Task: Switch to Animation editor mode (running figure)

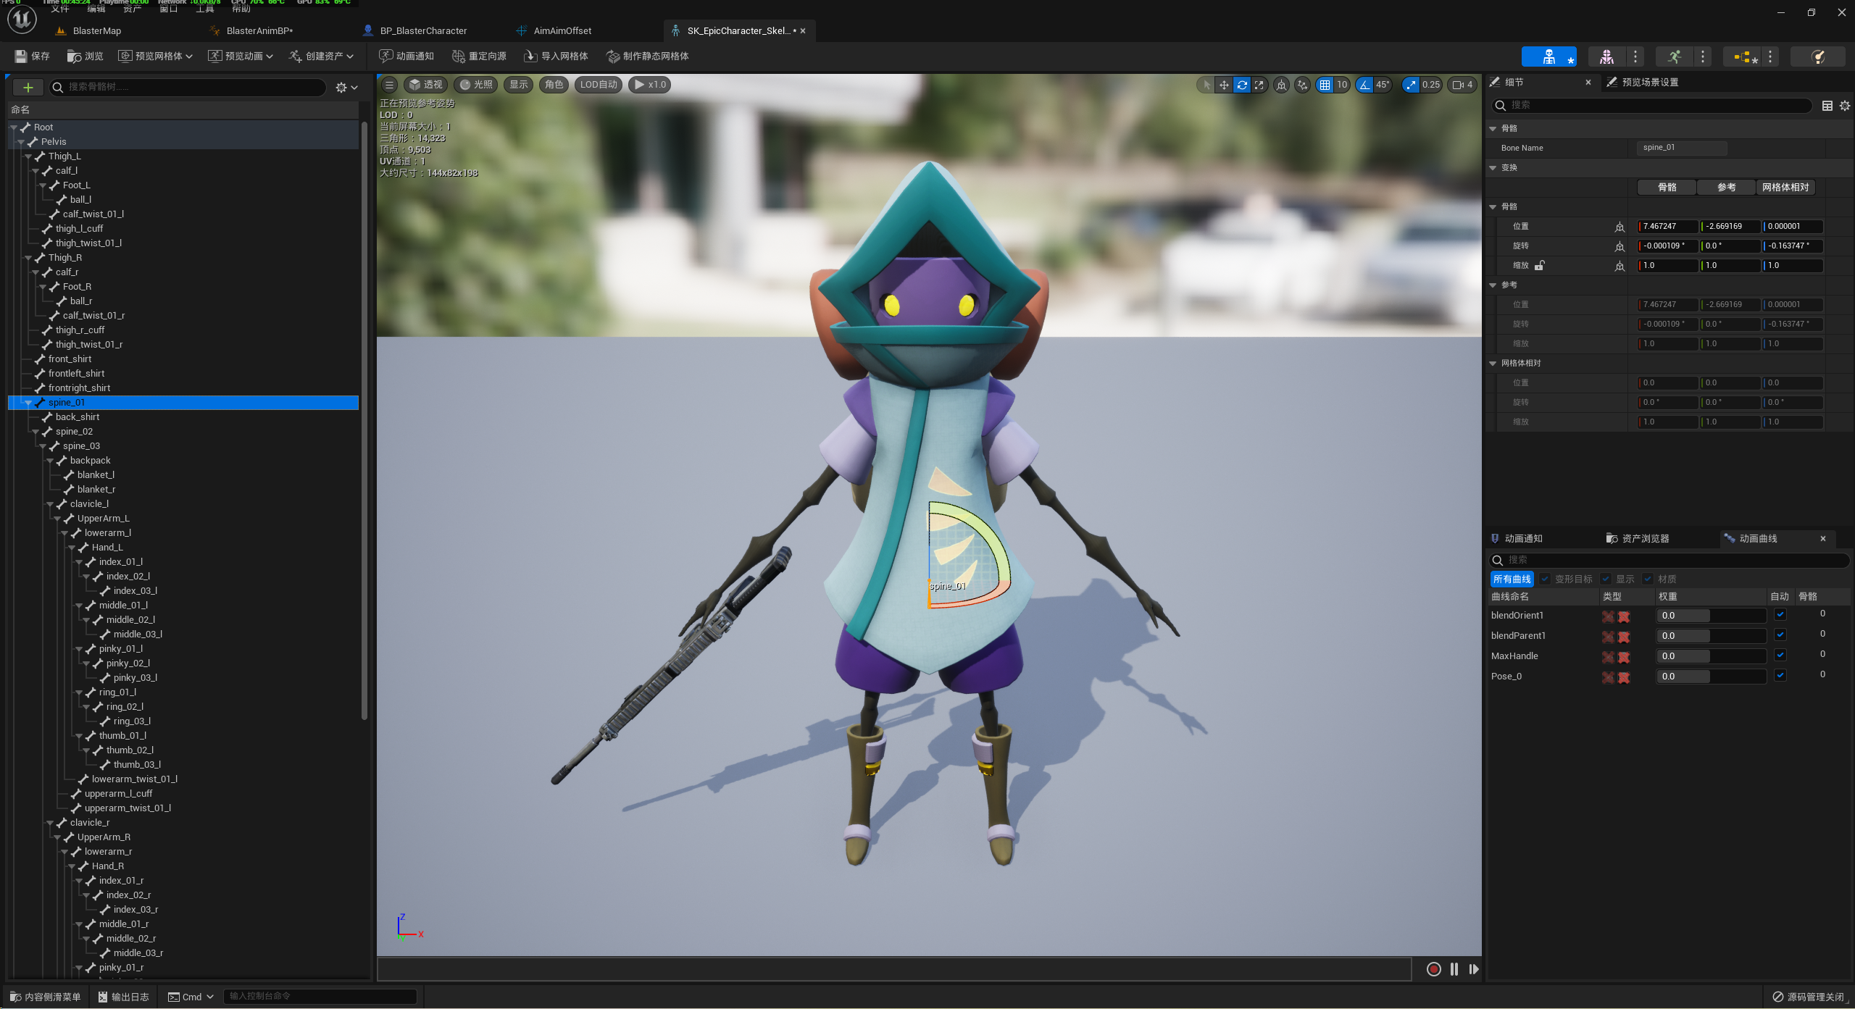Action: click(x=1674, y=56)
